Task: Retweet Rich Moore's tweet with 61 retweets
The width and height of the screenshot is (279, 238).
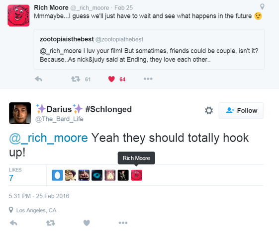Action: tap(76, 79)
